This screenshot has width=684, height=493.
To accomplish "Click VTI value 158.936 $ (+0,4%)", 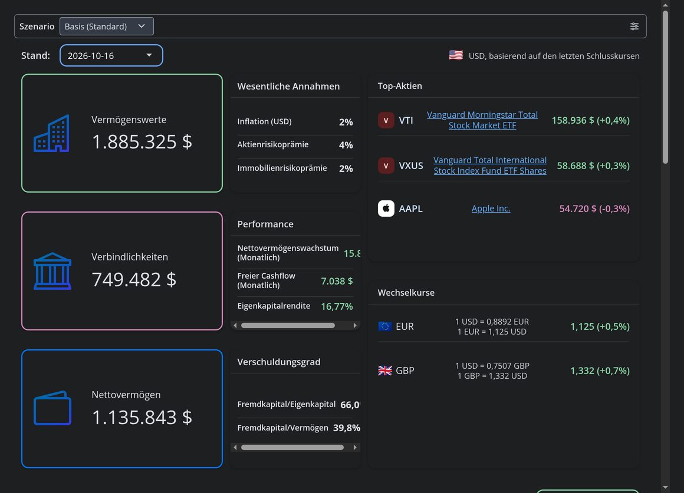I will [591, 120].
